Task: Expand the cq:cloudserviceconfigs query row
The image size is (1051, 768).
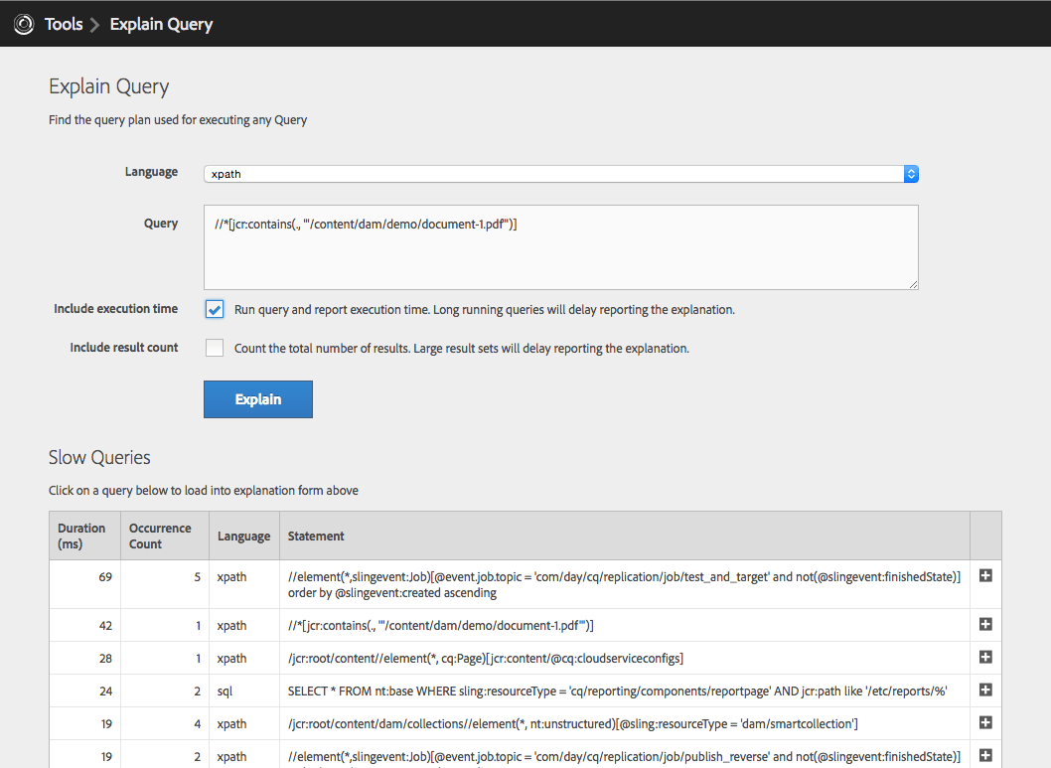Action: coord(985,658)
